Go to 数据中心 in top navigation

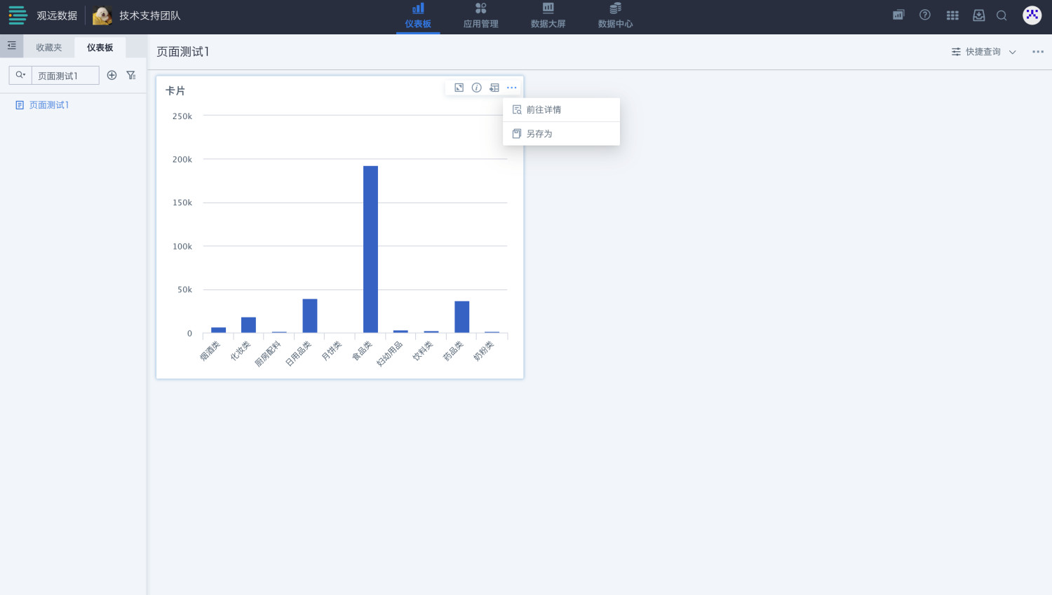tap(615, 16)
